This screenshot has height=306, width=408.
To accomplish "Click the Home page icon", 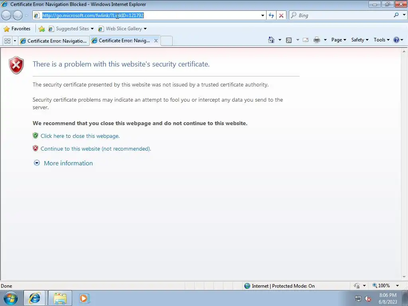I will [271, 40].
